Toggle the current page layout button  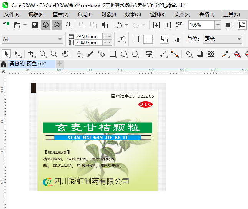(x=176, y=39)
